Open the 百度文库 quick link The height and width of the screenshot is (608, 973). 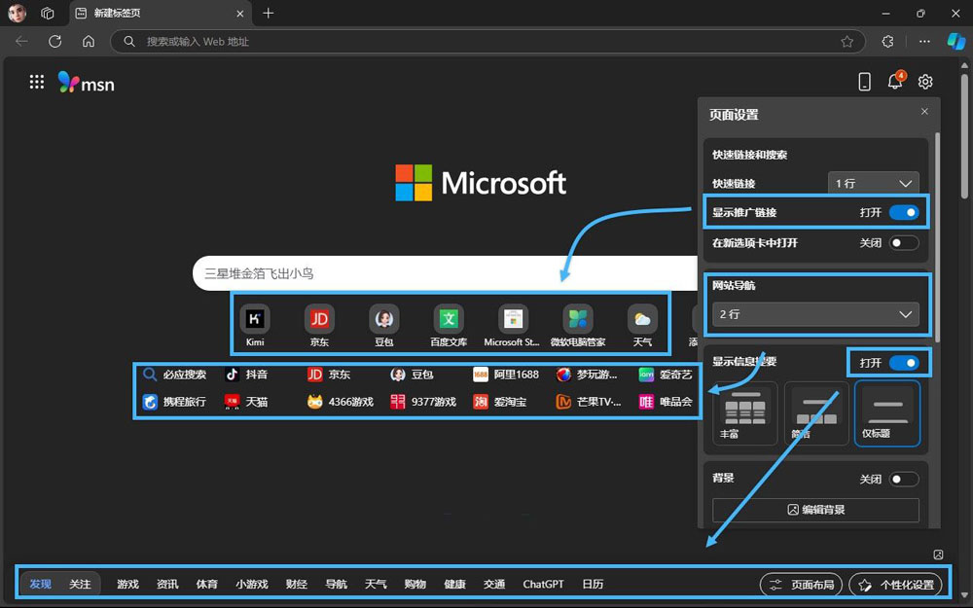449,325
